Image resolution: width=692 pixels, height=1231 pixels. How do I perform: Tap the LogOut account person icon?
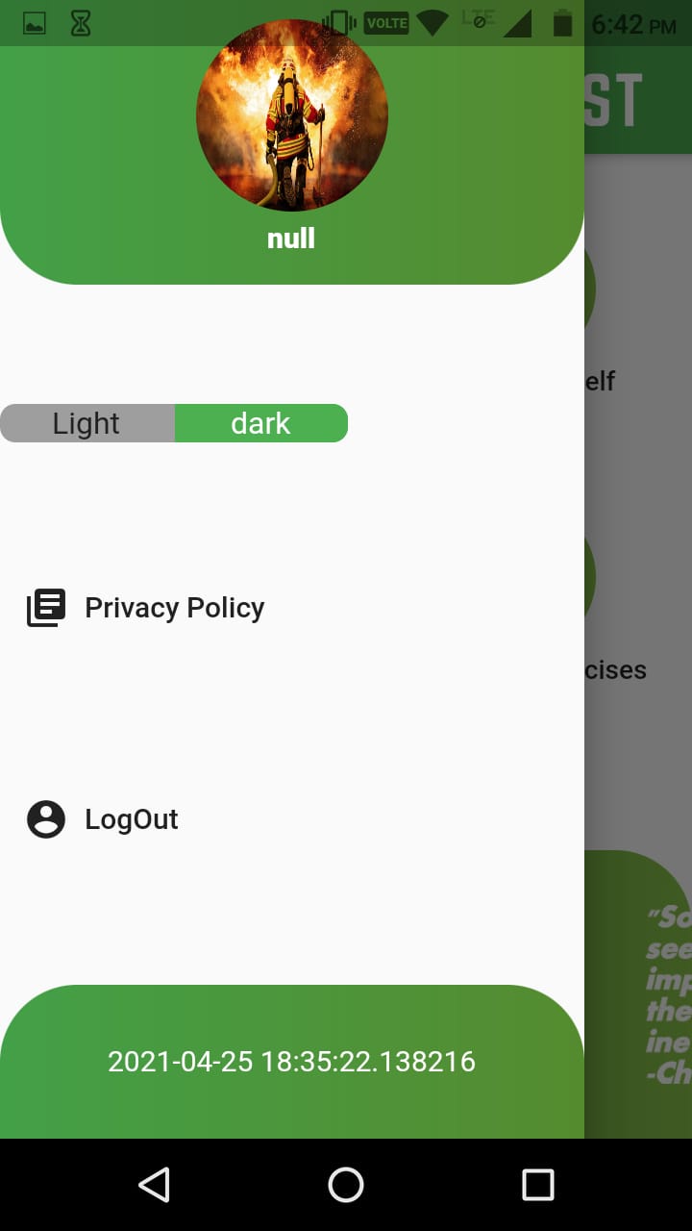click(46, 819)
